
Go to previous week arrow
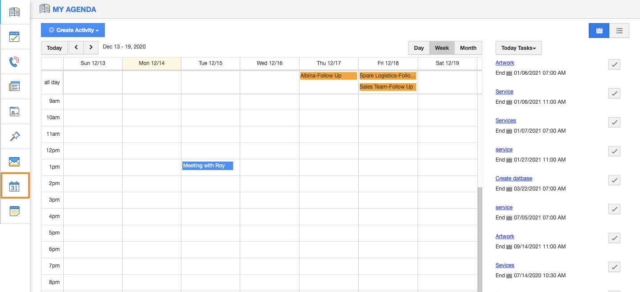[76, 48]
